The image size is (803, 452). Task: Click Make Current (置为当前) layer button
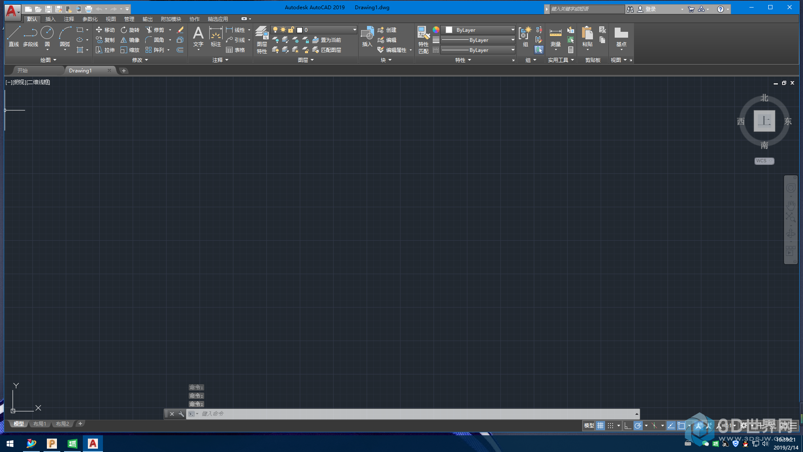point(327,40)
